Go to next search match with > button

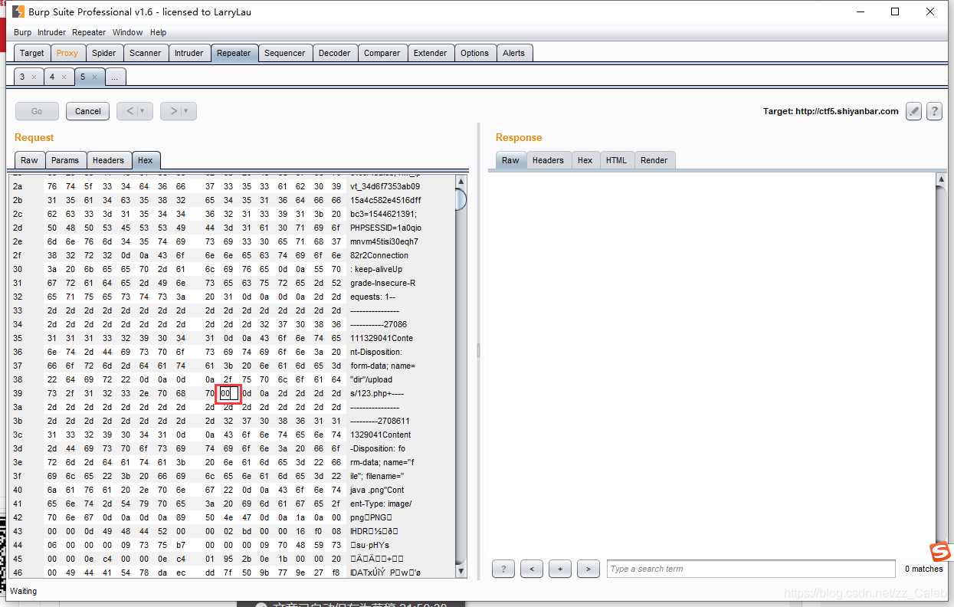pyautogui.click(x=588, y=569)
